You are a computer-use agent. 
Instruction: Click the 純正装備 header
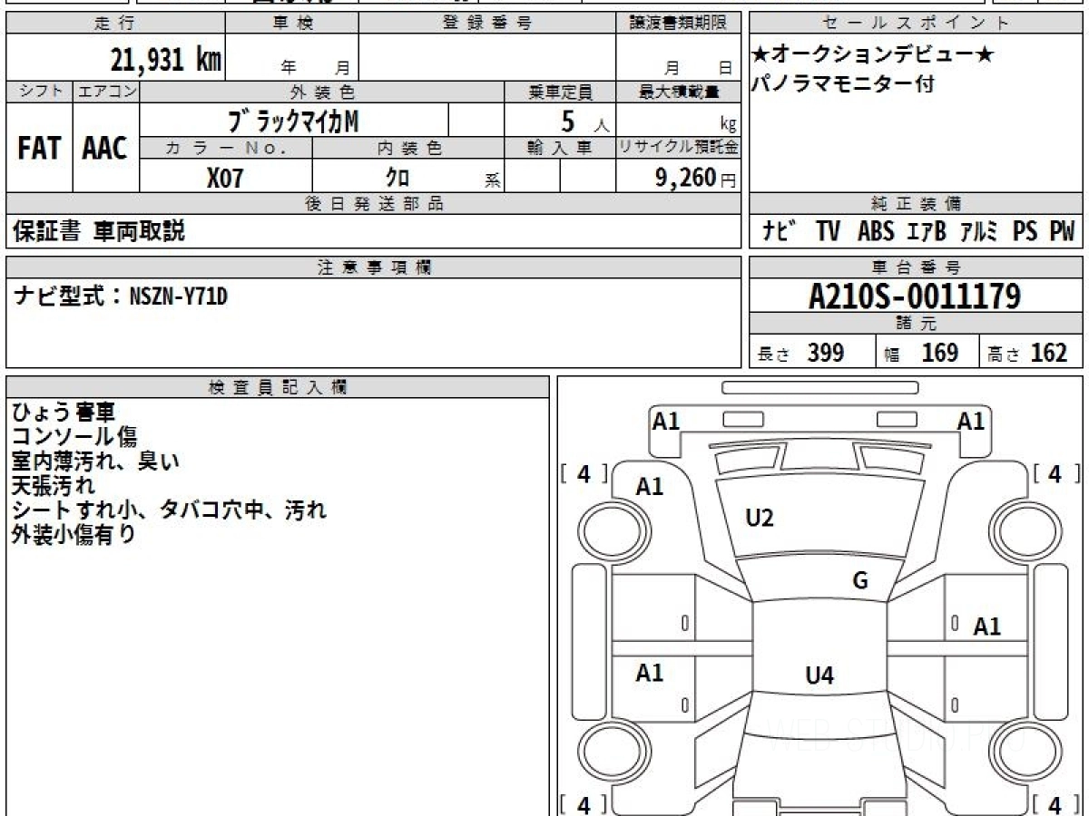[x=917, y=204]
